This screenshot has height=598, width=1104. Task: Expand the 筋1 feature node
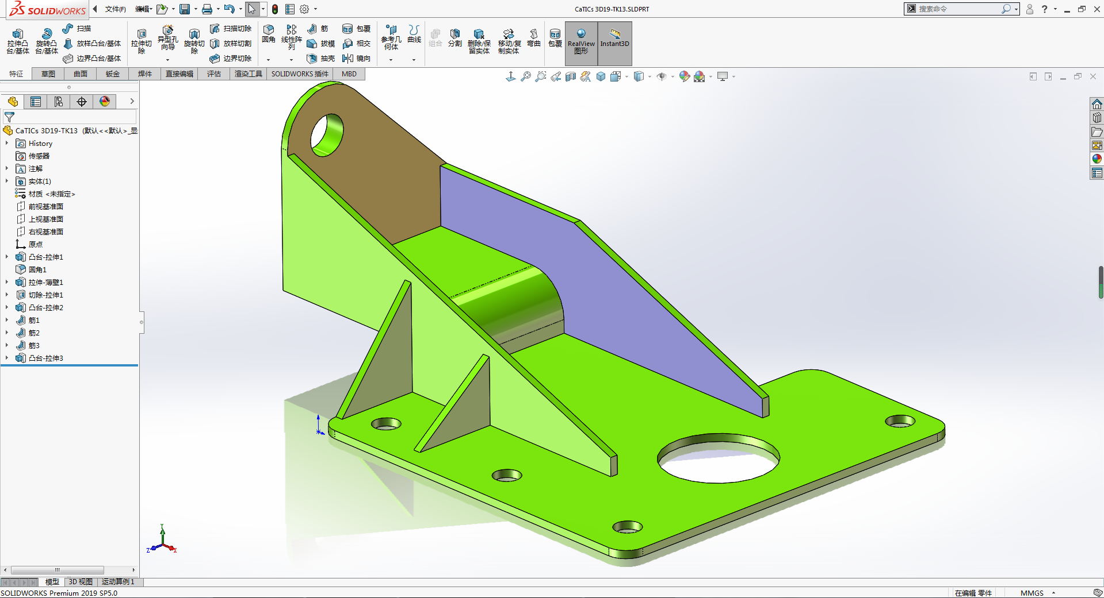[x=7, y=320]
